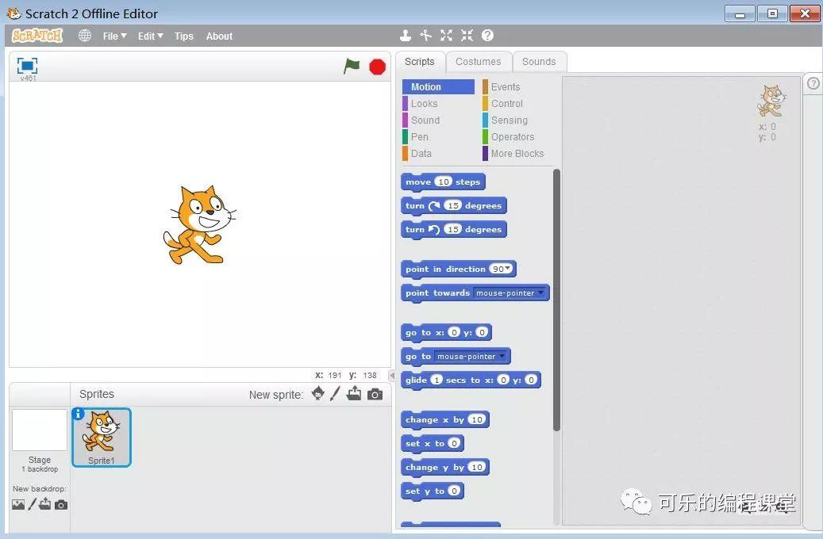Select the Motion block category
The image size is (823, 539).
click(438, 87)
